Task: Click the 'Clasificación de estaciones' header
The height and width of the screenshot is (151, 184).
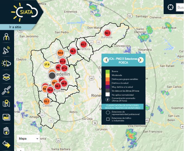Action: point(122,107)
